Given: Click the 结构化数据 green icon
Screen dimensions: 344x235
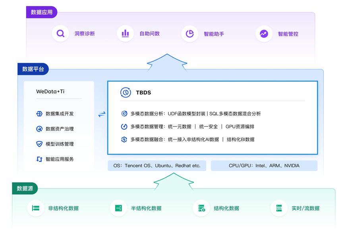Looking at the screenshot, I should click(201, 208).
